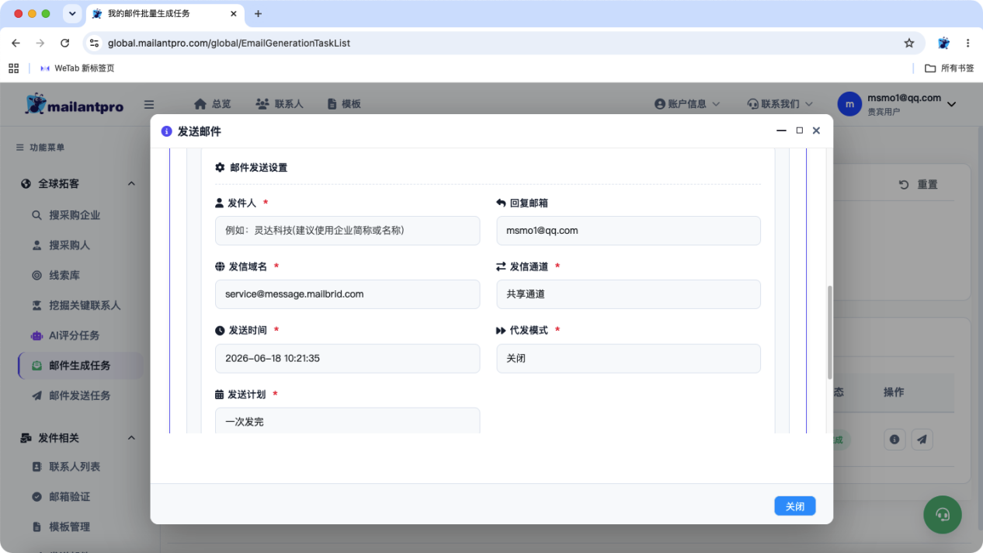This screenshot has width=983, height=553.
Task: Open WeTab 新标签页 bookmark
Action: click(77, 68)
